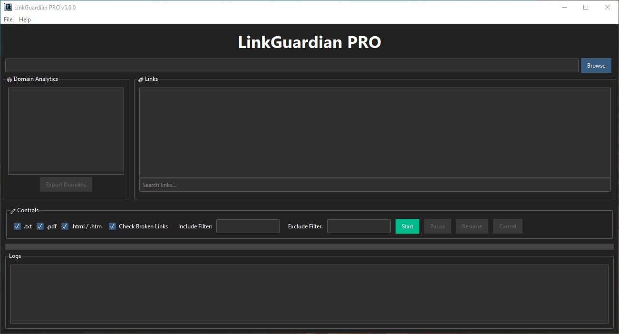The image size is (619, 334).
Task: Toggle the .pdf checkbox
Action: (40, 226)
